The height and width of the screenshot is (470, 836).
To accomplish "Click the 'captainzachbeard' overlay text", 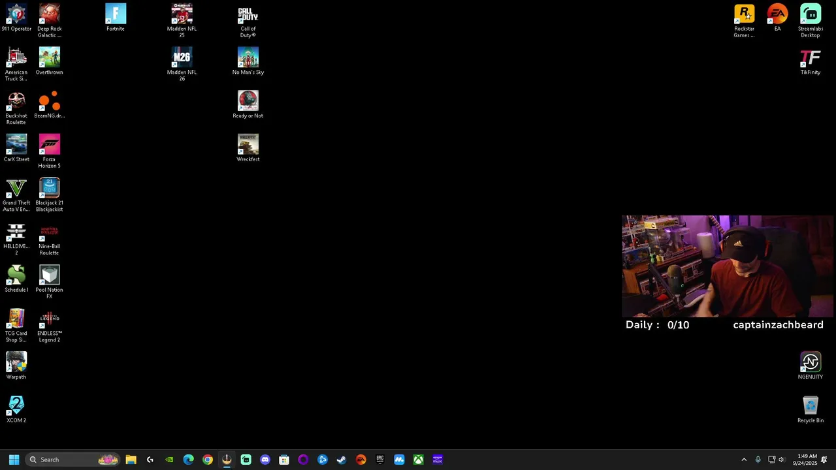I will tap(778, 325).
